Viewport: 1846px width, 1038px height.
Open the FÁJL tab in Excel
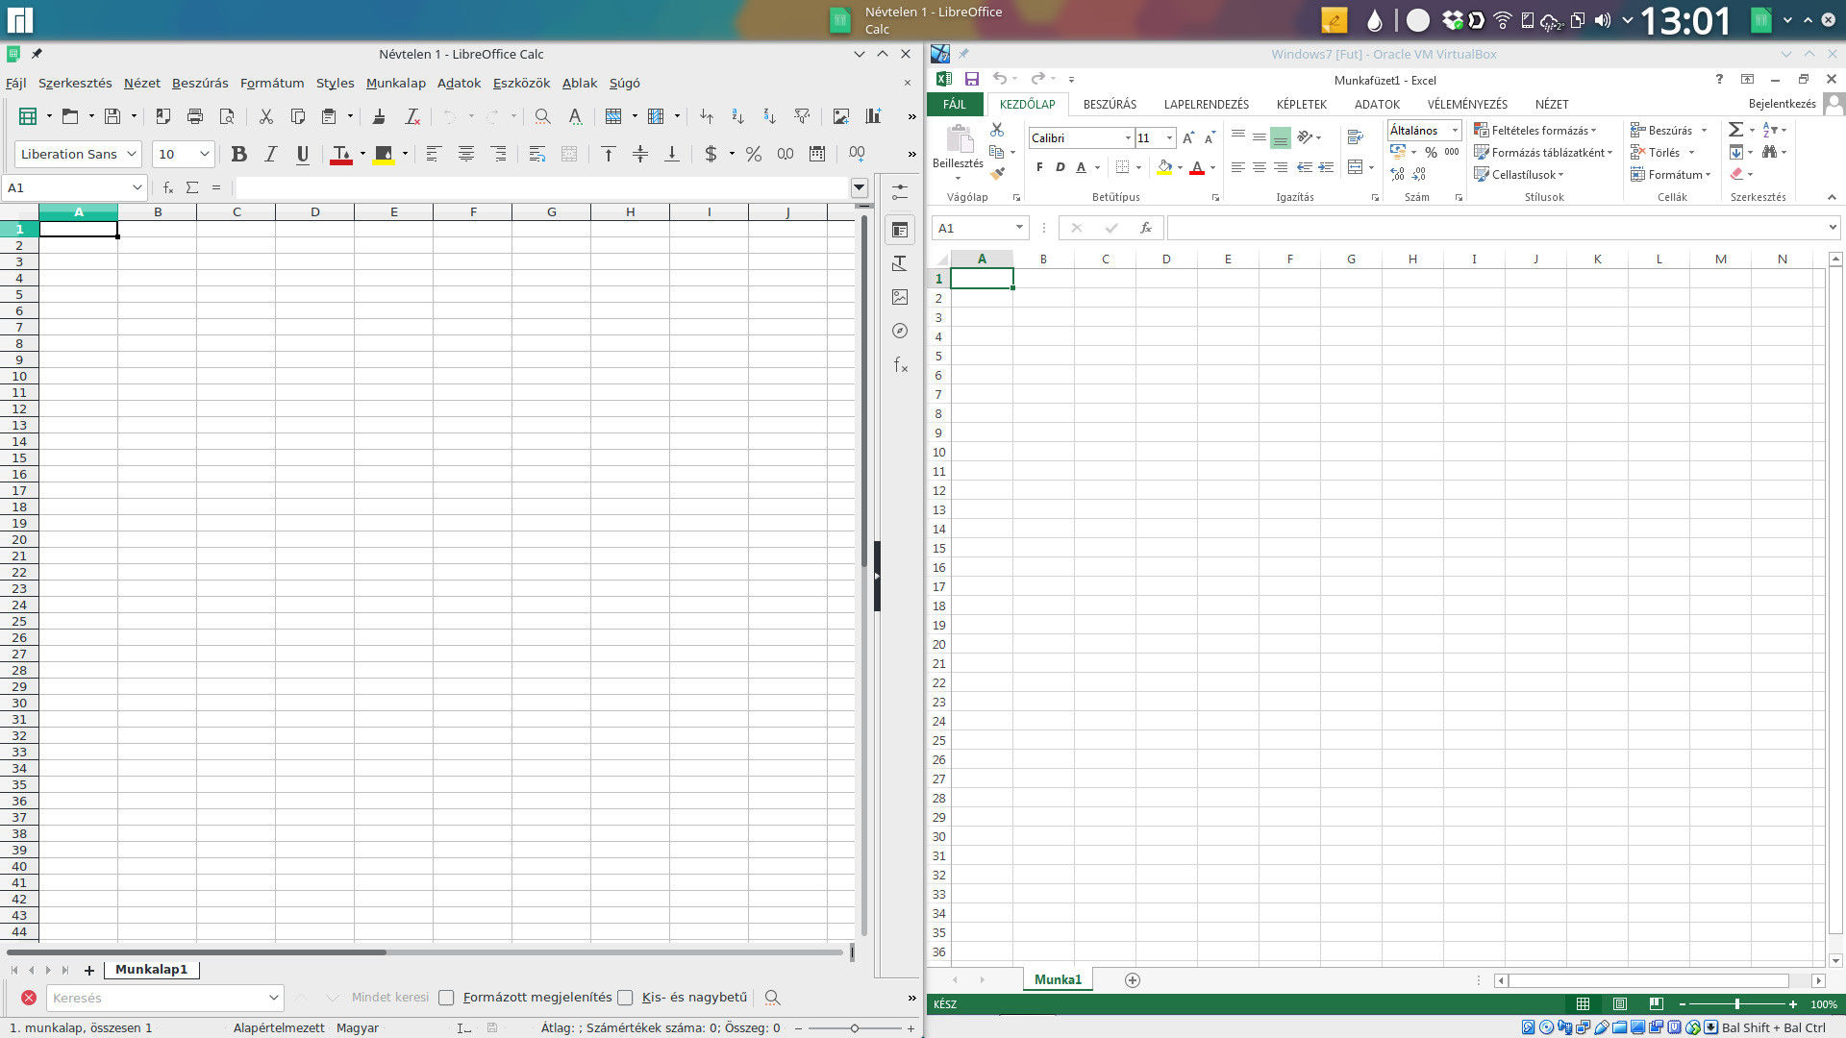[x=955, y=104]
